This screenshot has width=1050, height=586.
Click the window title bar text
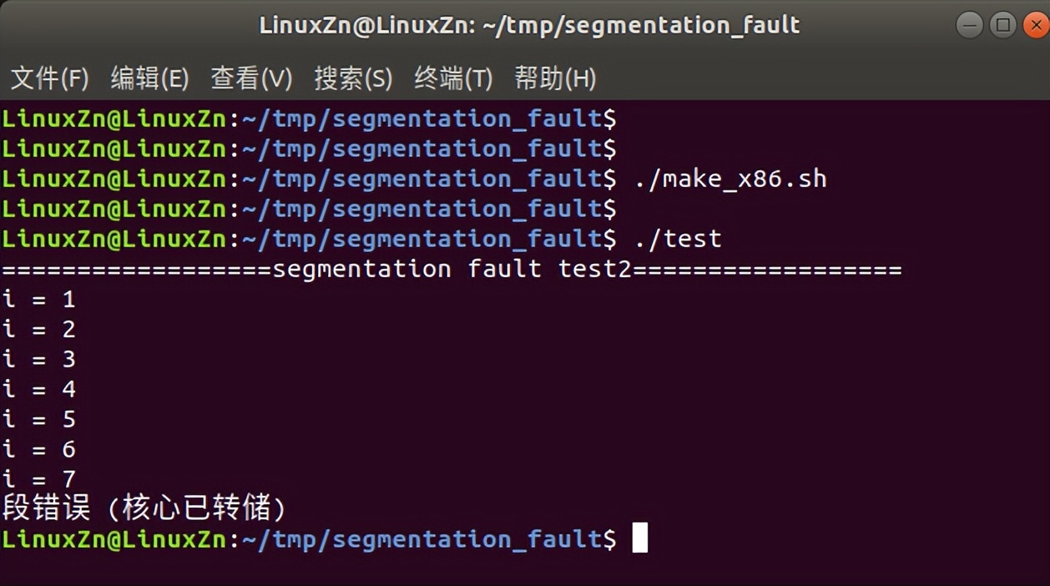pos(529,25)
